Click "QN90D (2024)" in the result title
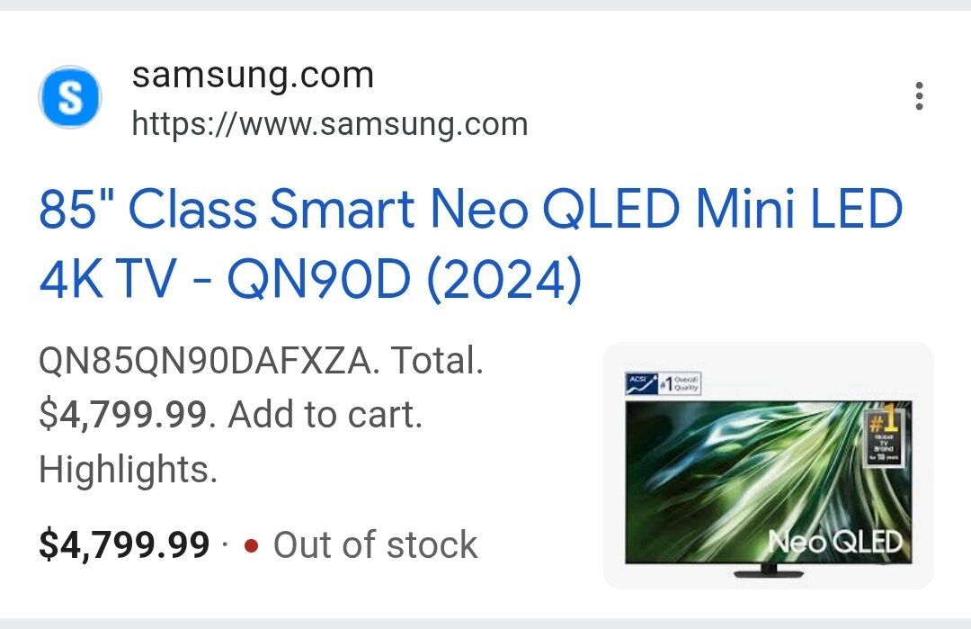971x629 pixels. click(405, 281)
